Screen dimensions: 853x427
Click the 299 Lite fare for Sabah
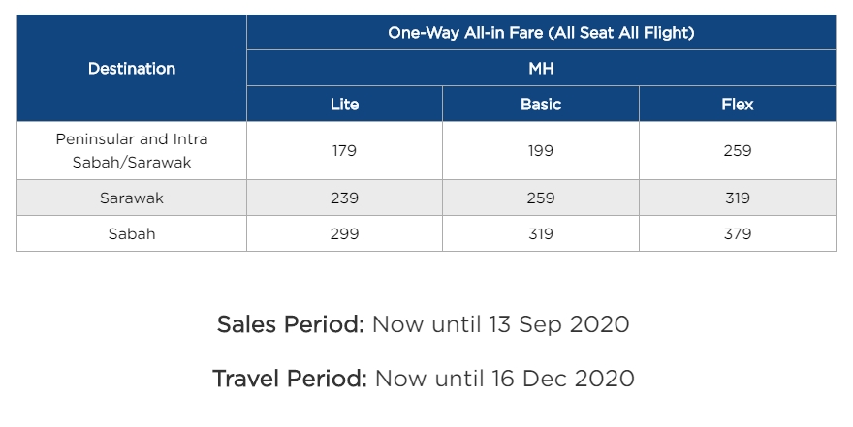pos(344,233)
